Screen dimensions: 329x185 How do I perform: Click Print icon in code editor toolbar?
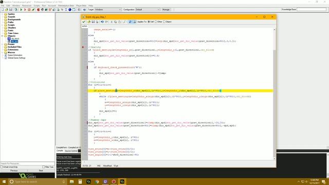click(97, 22)
